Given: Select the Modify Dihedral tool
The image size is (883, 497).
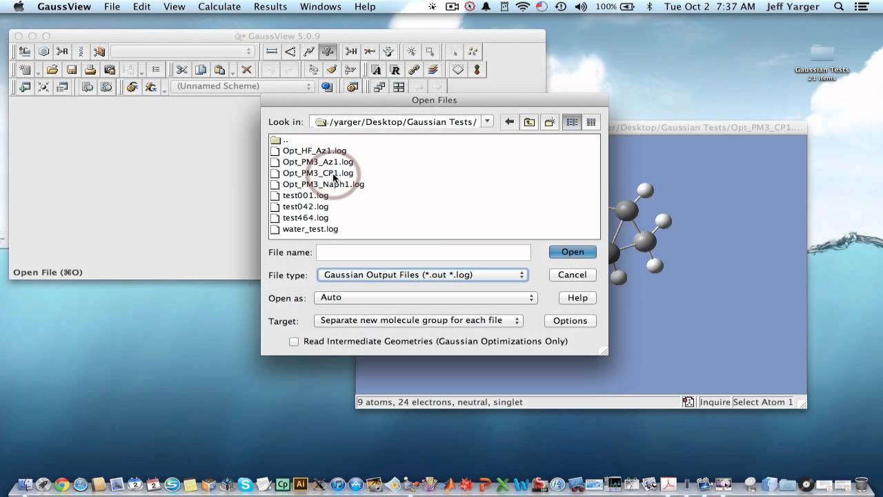Looking at the screenshot, I should point(309,51).
